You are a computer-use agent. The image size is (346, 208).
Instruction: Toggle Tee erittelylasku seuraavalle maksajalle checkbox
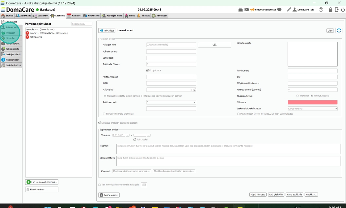point(99,185)
